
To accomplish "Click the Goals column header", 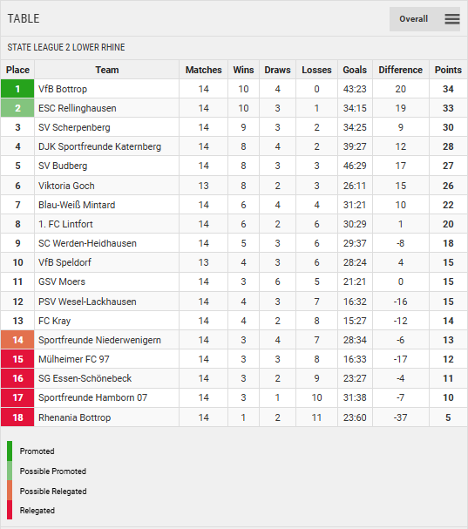I will tap(355, 70).
